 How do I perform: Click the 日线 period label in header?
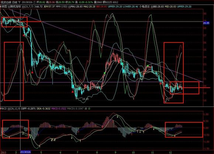click(15, 2)
